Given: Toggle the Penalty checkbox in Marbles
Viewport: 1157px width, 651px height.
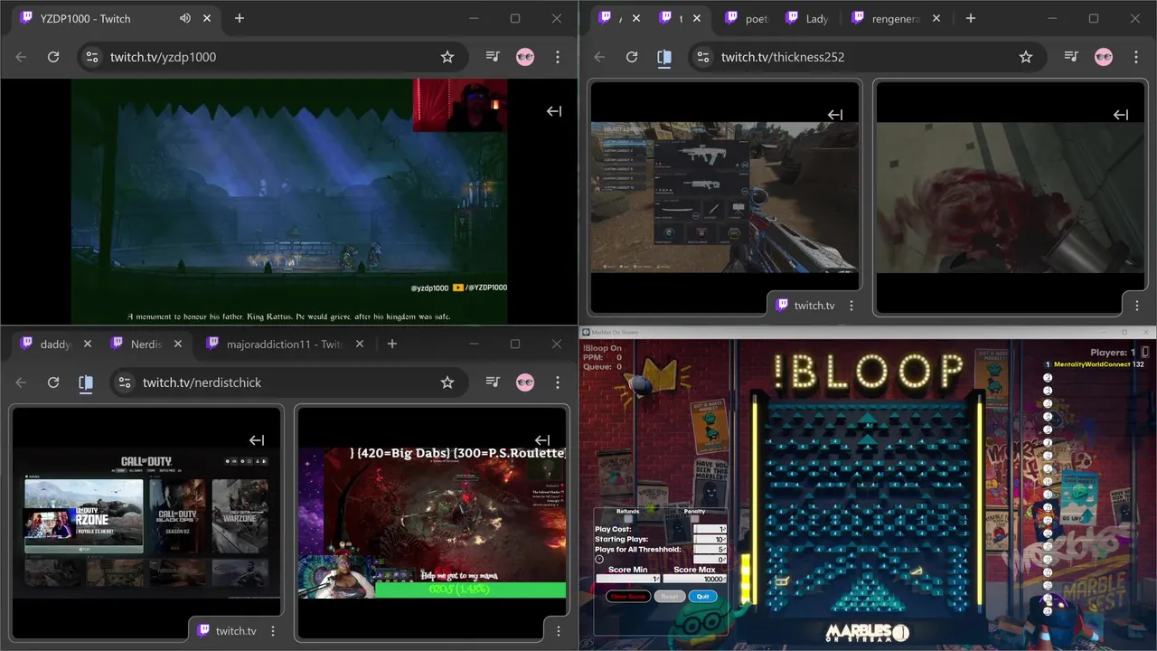Looking at the screenshot, I should pyautogui.click(x=694, y=519).
